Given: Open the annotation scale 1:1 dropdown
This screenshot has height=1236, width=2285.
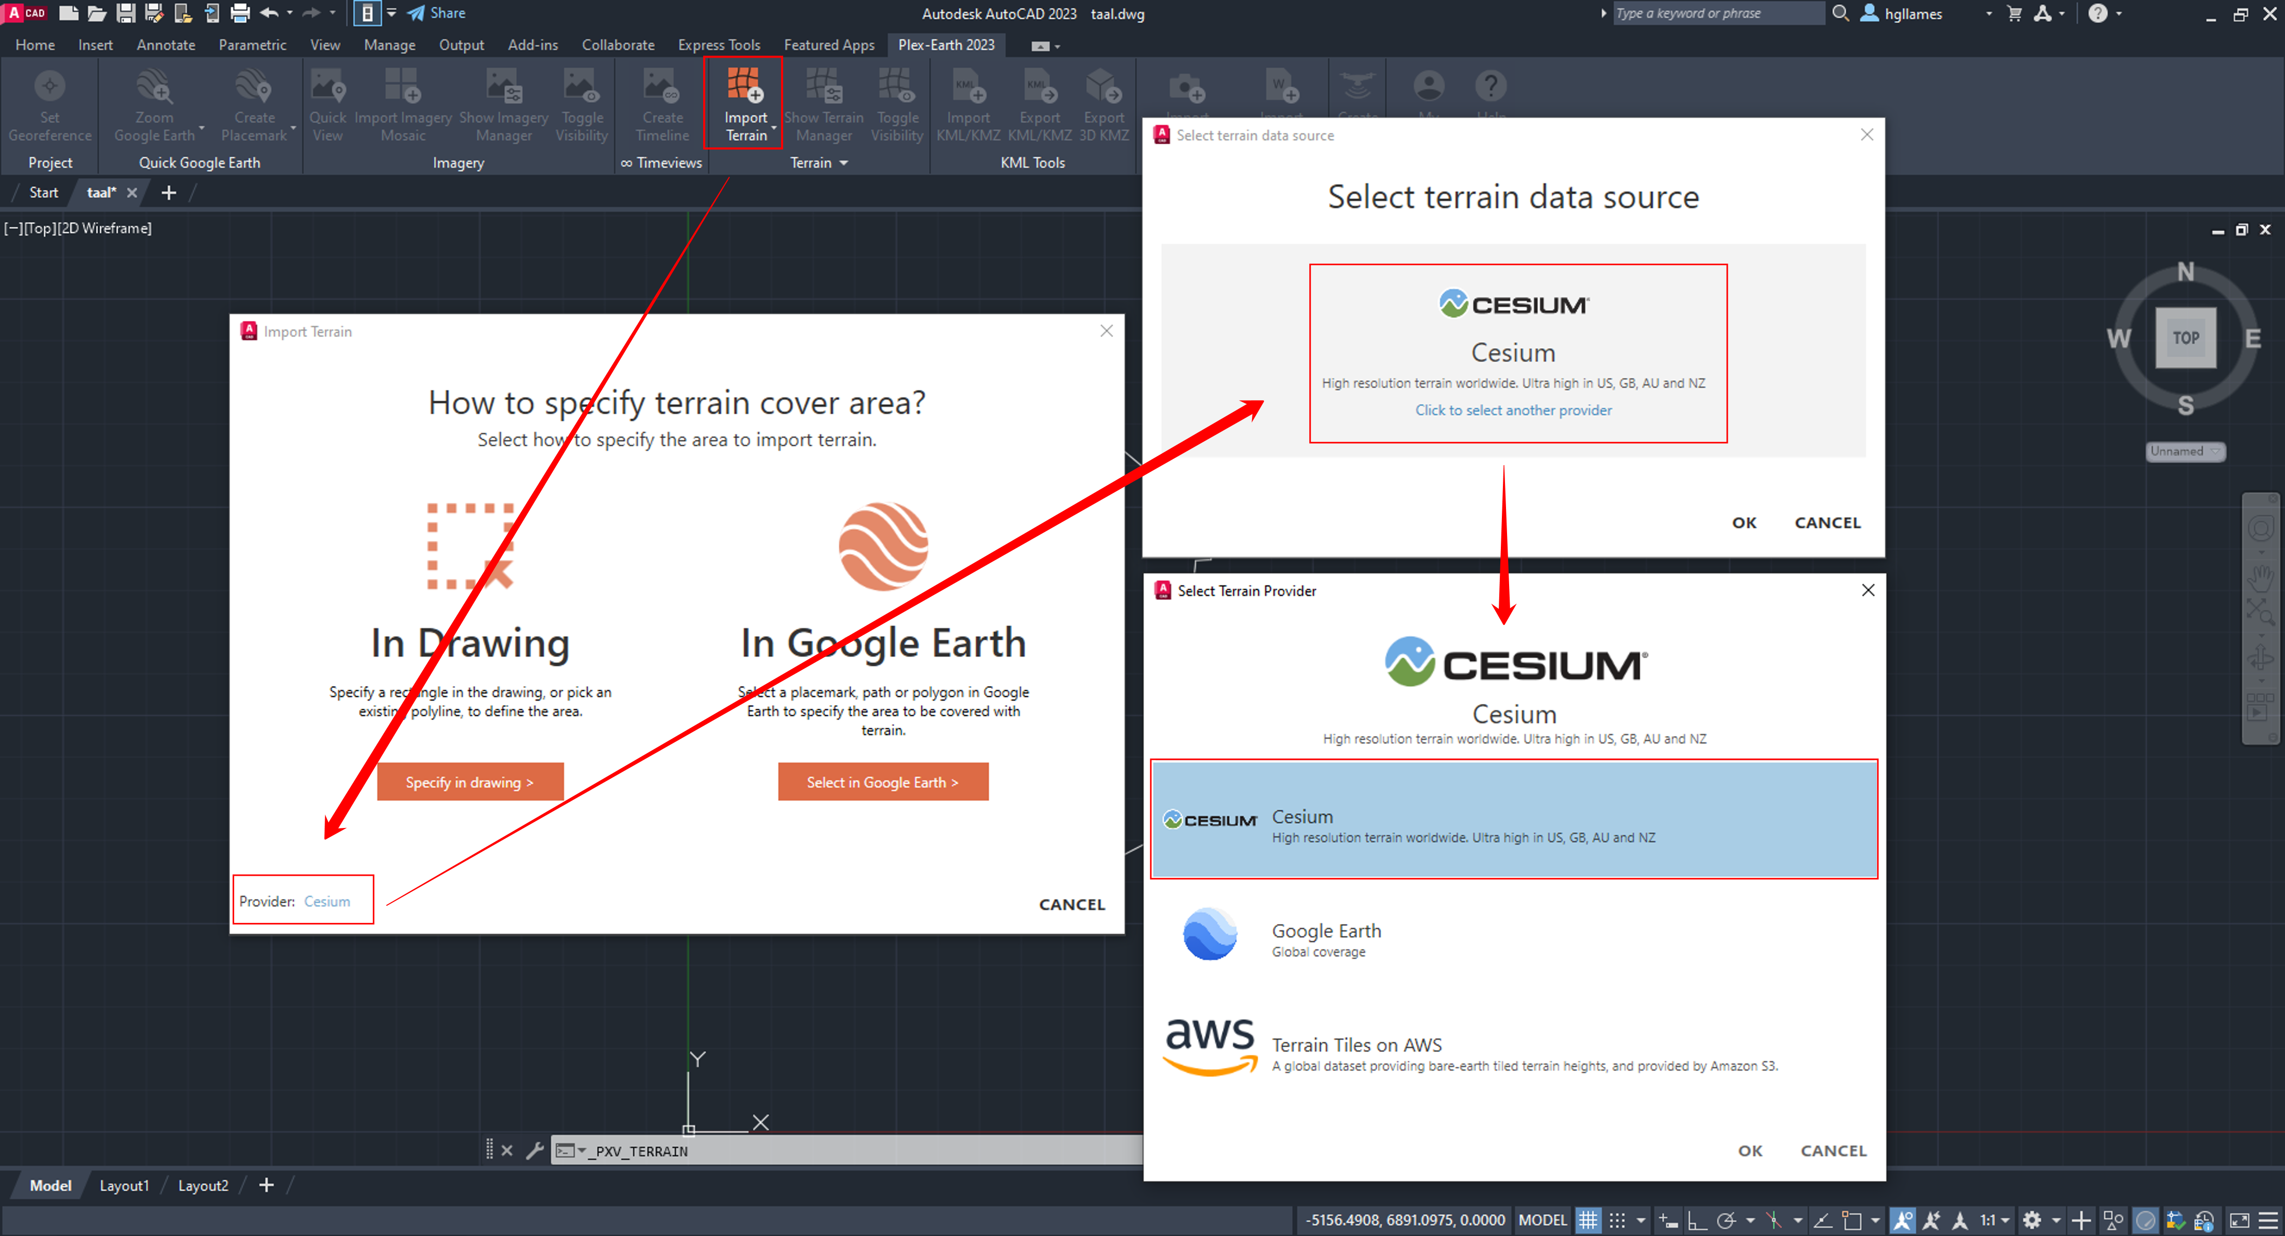Looking at the screenshot, I should coord(1994,1220).
